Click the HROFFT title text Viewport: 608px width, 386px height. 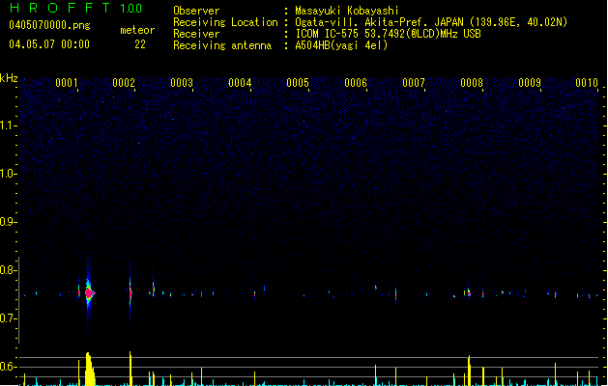pyautogui.click(x=60, y=8)
